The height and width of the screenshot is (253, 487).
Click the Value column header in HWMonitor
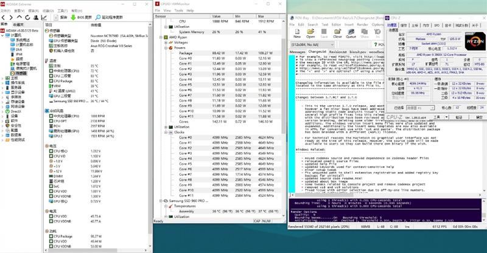coord(222,16)
